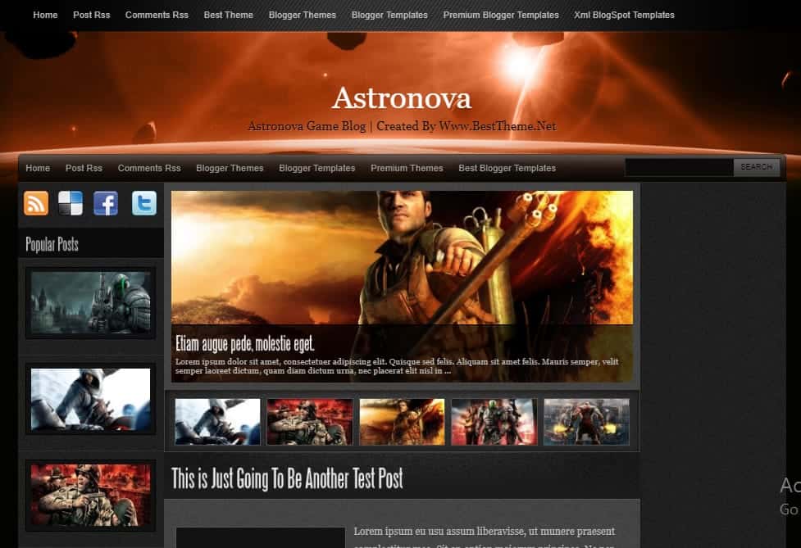Select the Twitter icon

coord(143,202)
